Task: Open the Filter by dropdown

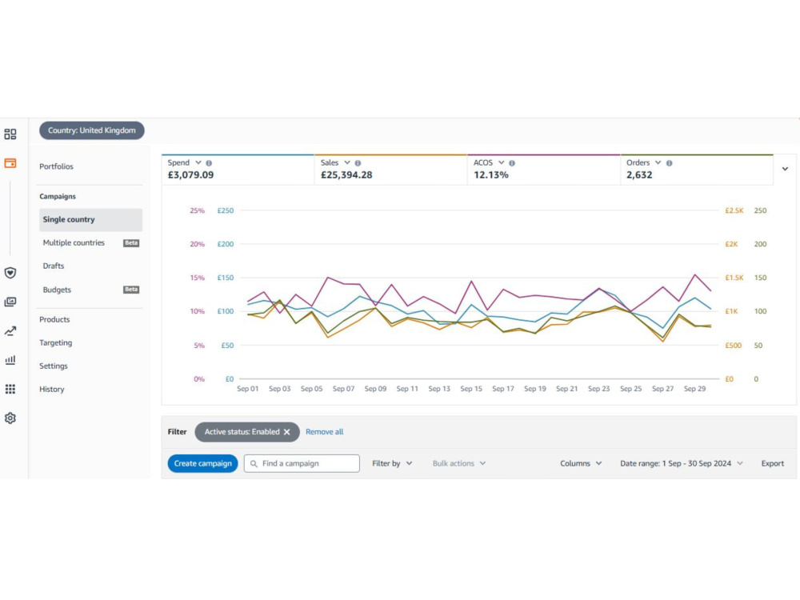Action: pyautogui.click(x=392, y=464)
